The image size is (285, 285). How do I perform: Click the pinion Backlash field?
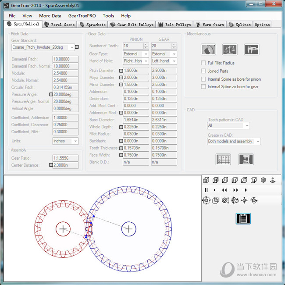pos(136,141)
